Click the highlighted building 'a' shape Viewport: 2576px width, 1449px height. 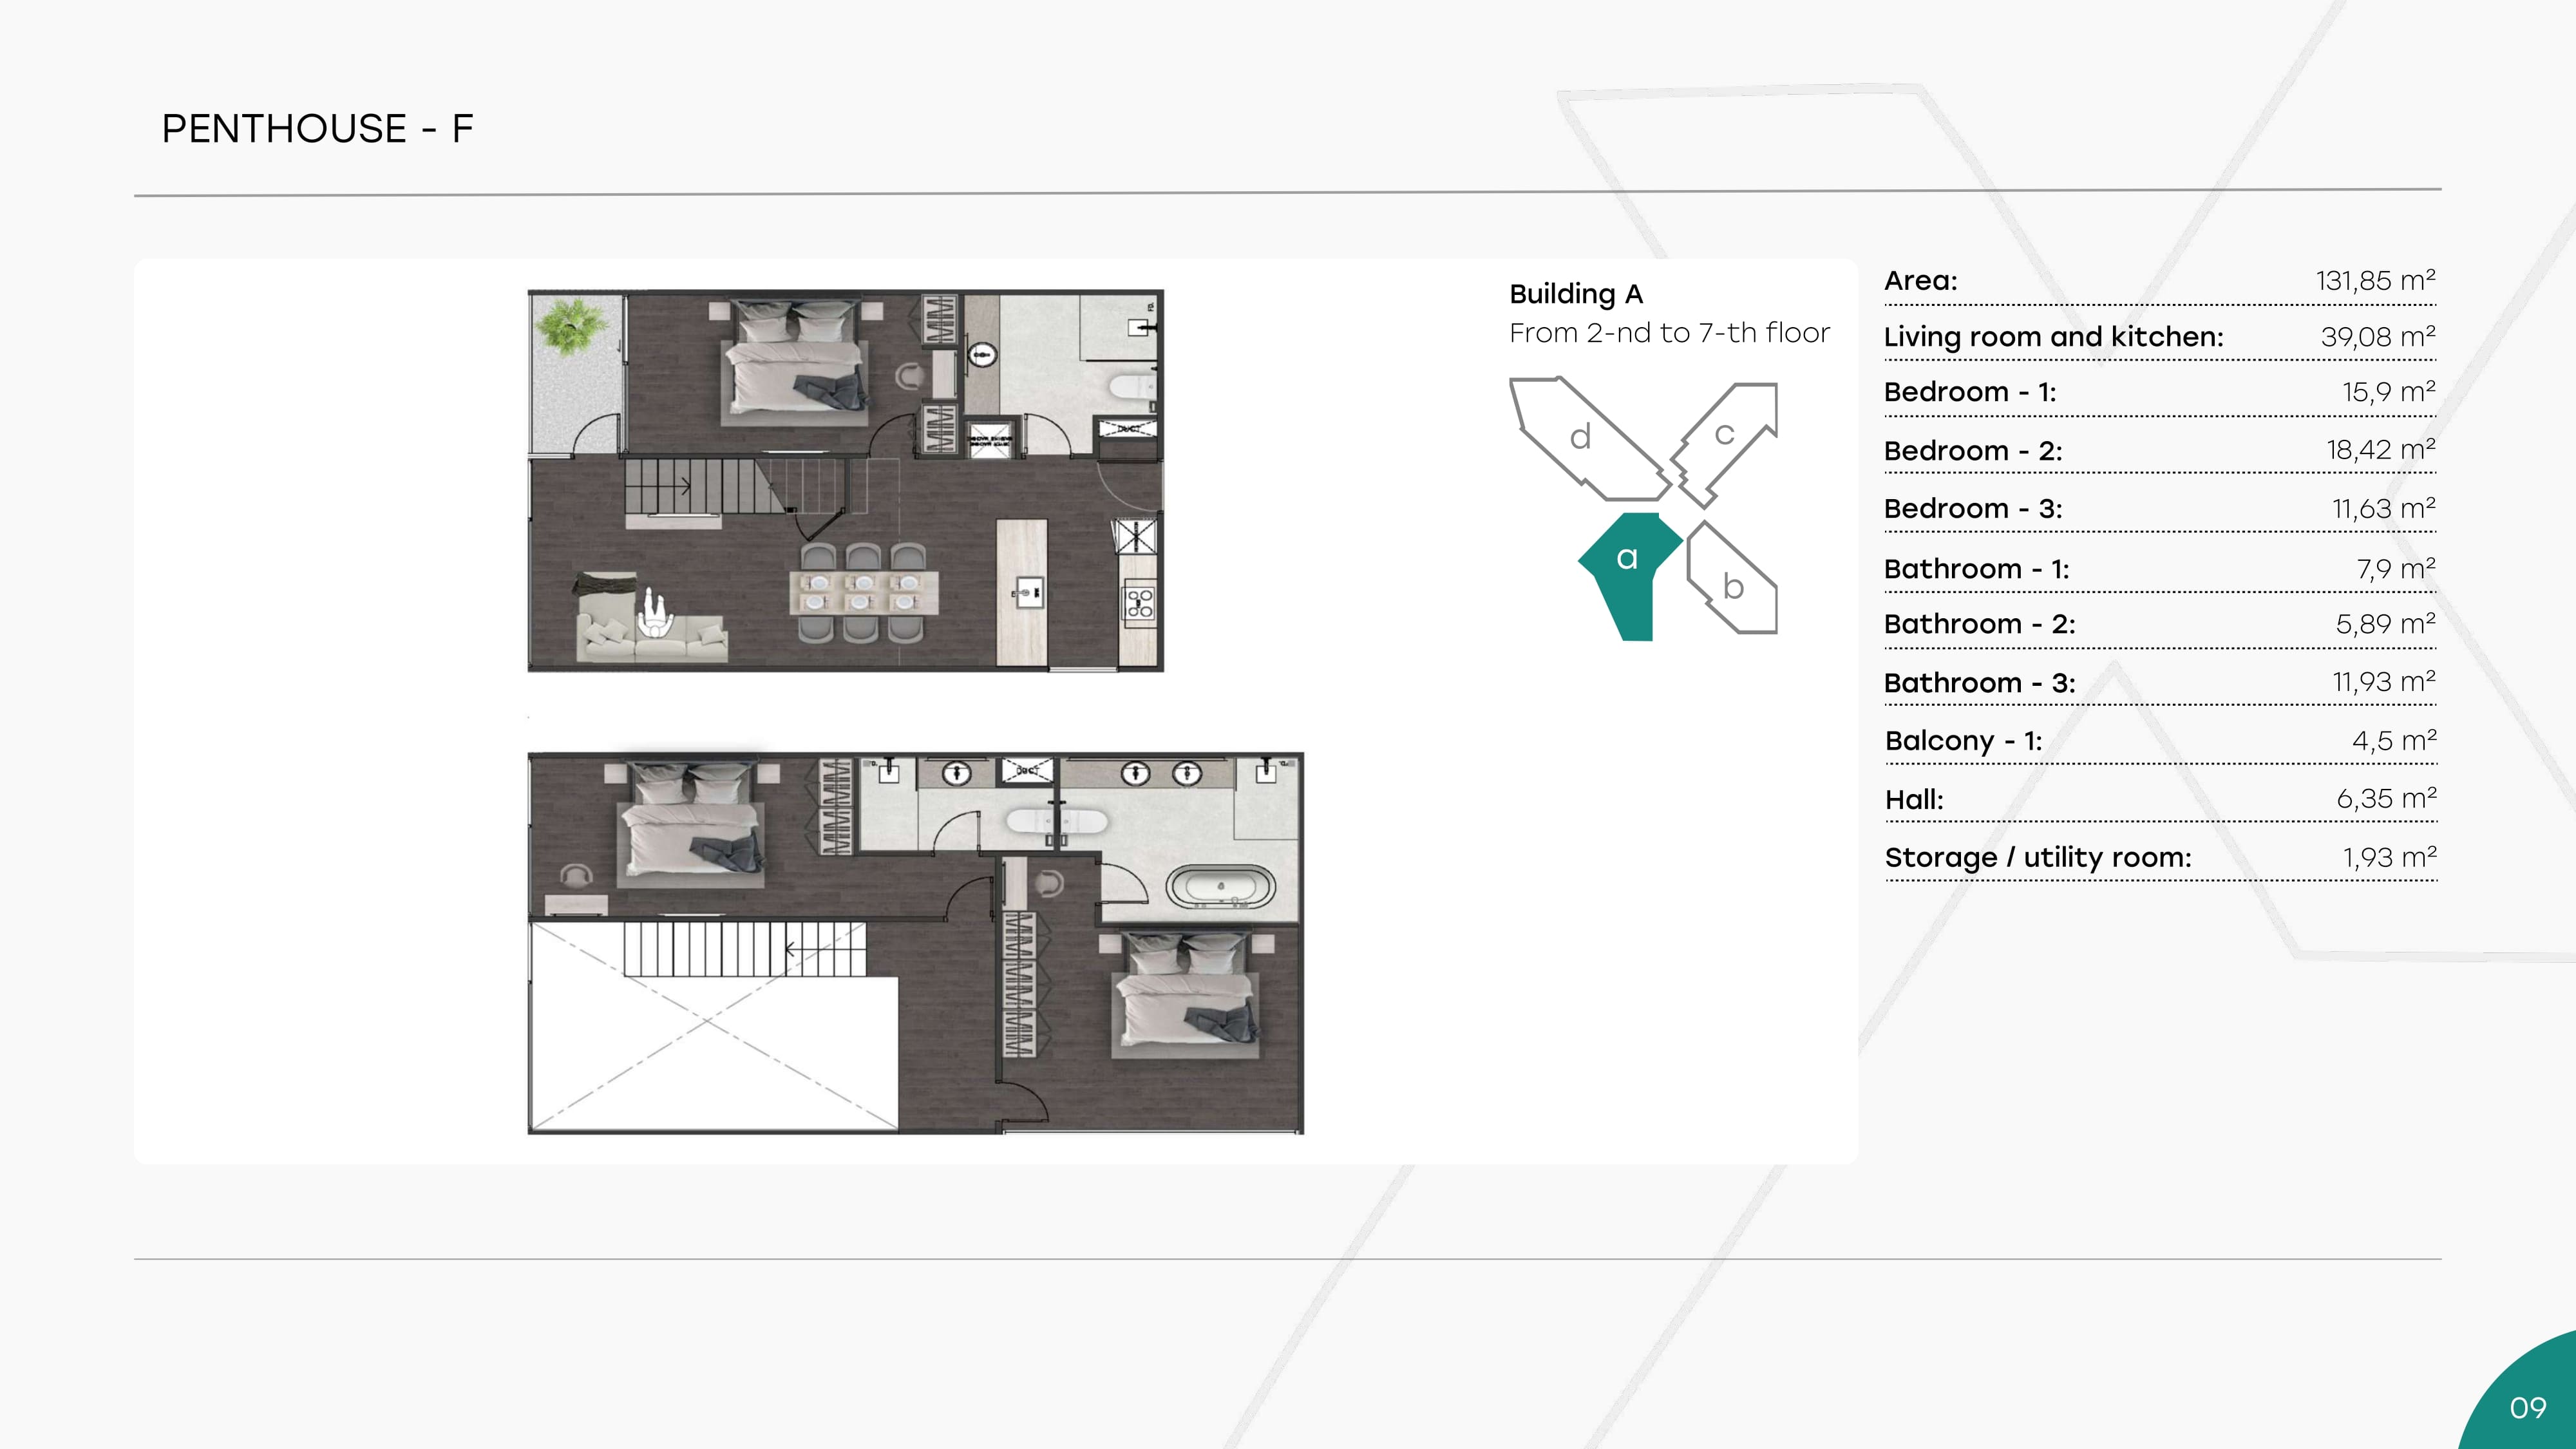tap(1630, 577)
